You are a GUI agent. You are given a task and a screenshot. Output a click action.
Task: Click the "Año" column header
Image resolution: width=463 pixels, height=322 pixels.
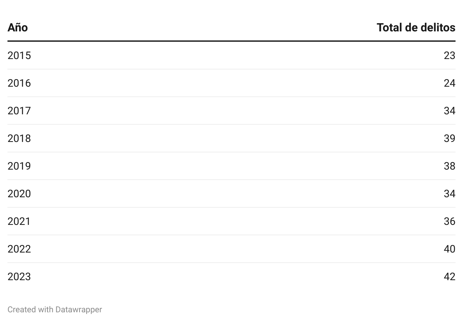coord(18,28)
